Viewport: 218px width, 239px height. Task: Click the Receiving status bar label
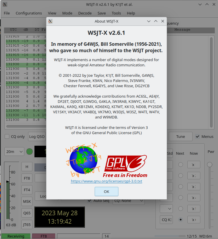(x=16, y=236)
